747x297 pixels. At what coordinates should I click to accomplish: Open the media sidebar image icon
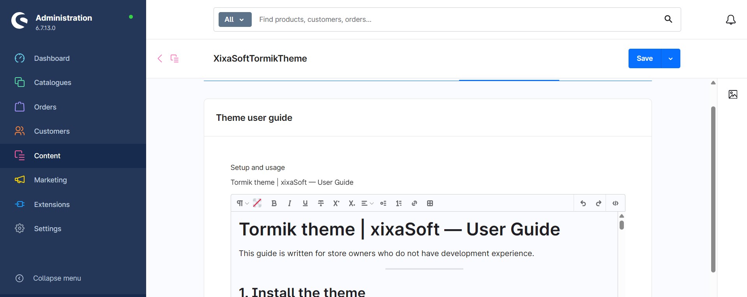coord(733,94)
